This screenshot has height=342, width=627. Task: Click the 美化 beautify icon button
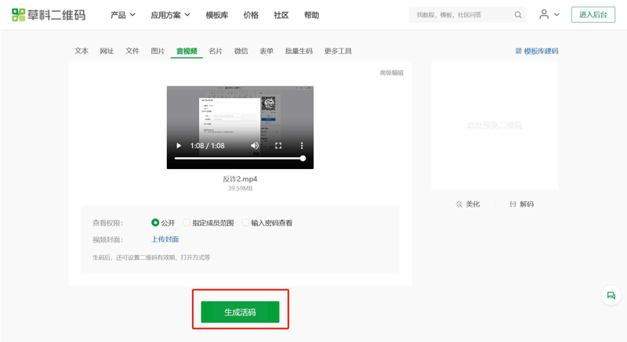[x=467, y=204]
